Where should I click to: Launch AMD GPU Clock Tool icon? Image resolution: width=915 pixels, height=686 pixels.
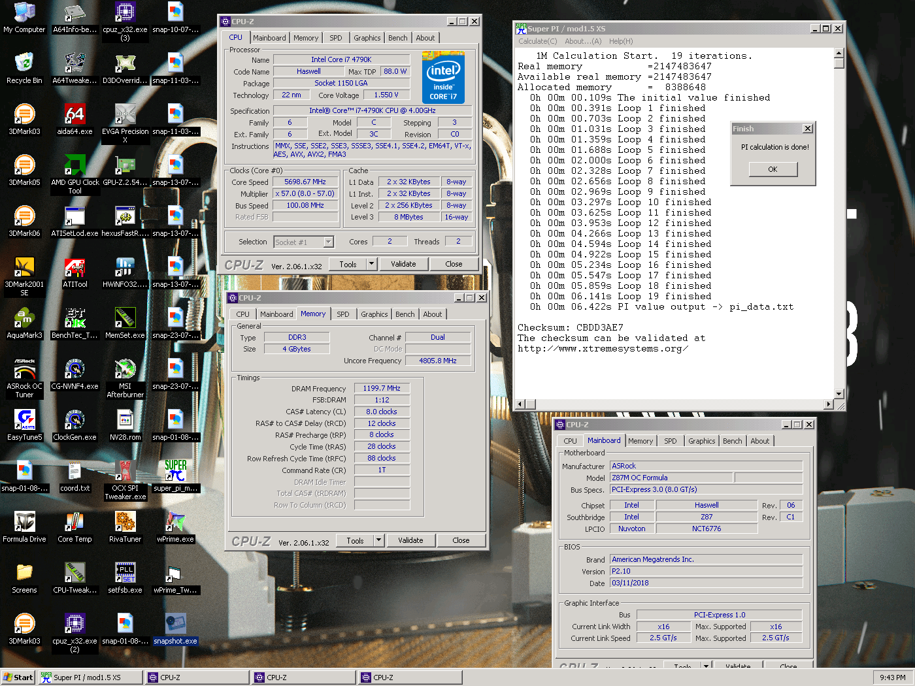(75, 175)
